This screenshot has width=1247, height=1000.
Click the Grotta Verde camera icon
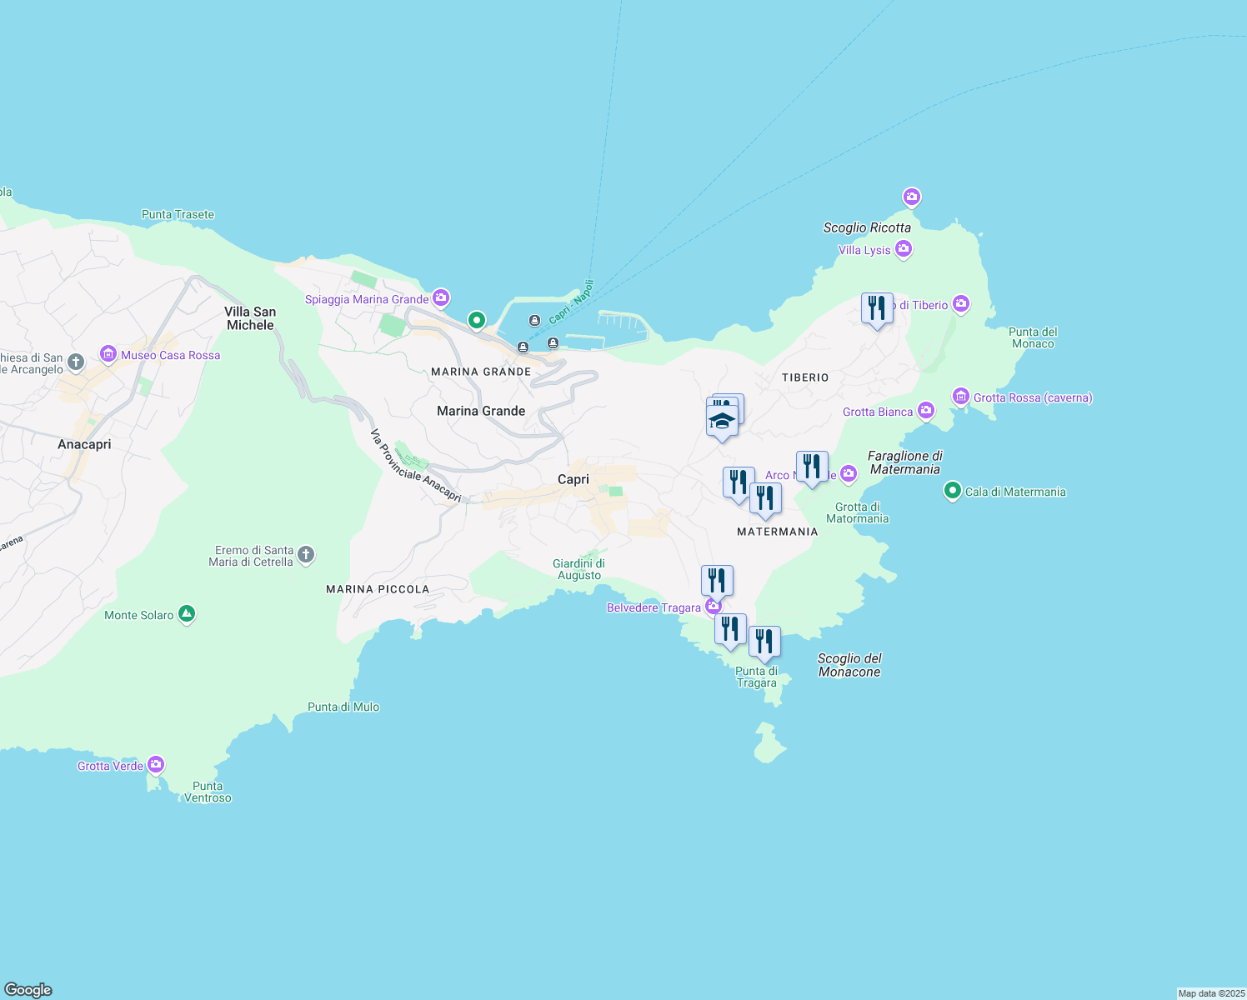click(156, 765)
